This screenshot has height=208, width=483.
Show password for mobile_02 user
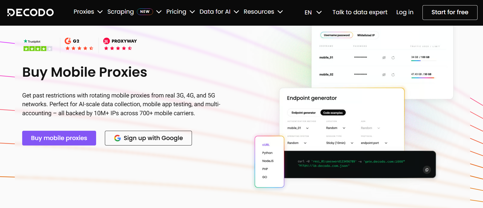tap(384, 75)
